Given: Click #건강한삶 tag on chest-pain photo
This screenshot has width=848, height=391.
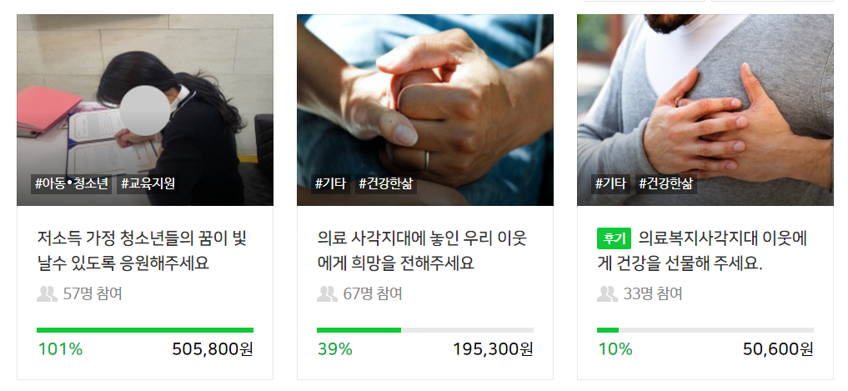Looking at the screenshot, I should (665, 184).
